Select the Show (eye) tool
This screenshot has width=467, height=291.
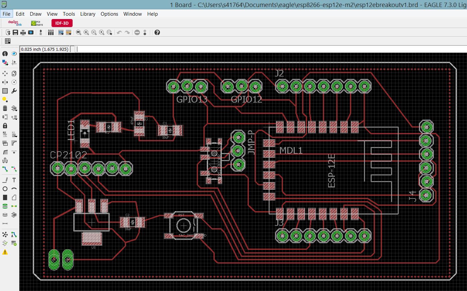pyautogui.click(x=14, y=54)
